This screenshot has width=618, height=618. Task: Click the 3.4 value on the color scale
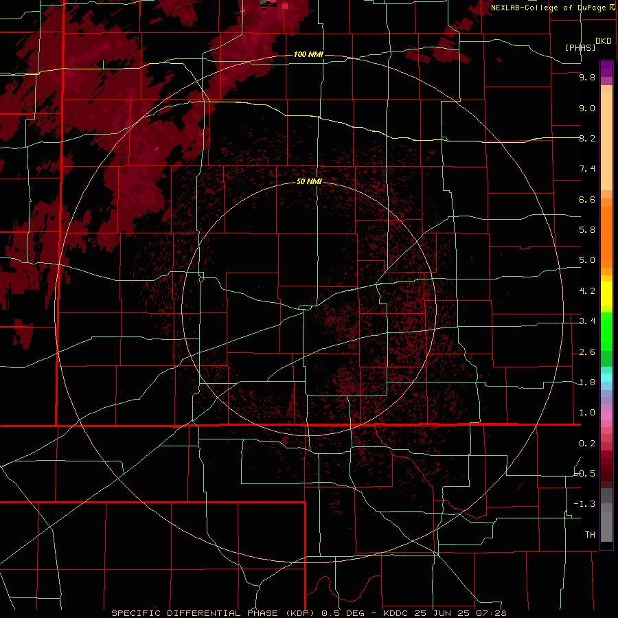click(587, 321)
